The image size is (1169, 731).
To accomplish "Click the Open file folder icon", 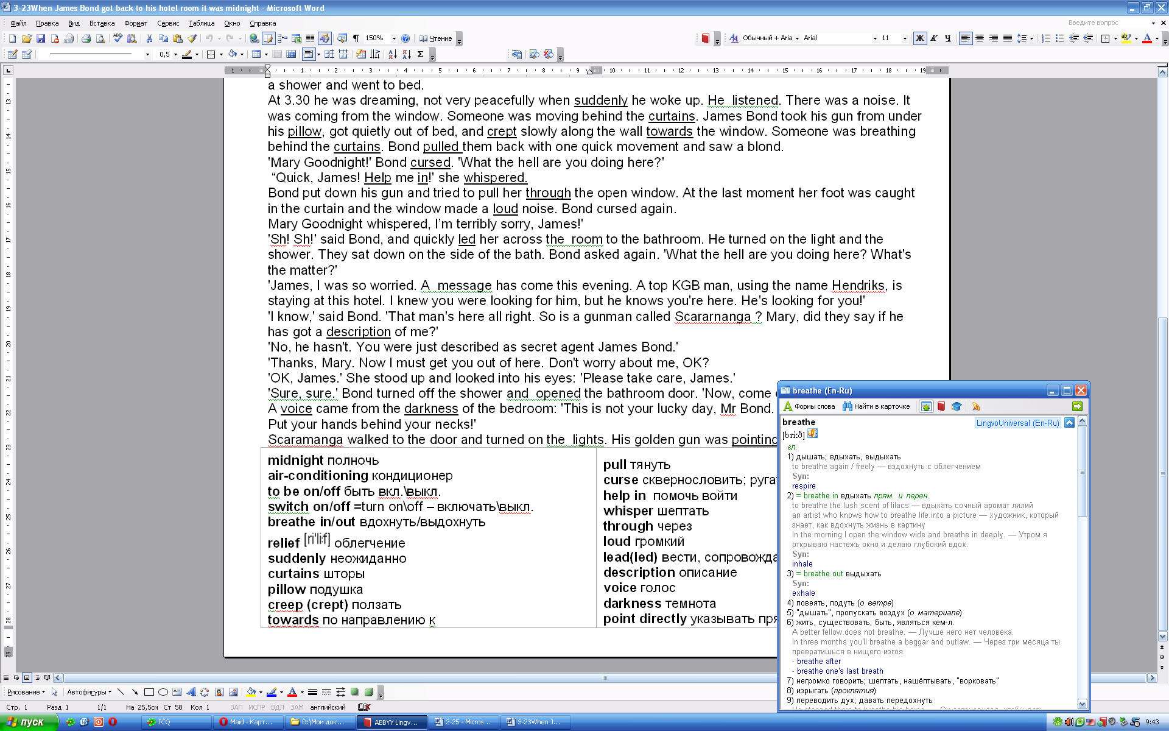I will [26, 38].
